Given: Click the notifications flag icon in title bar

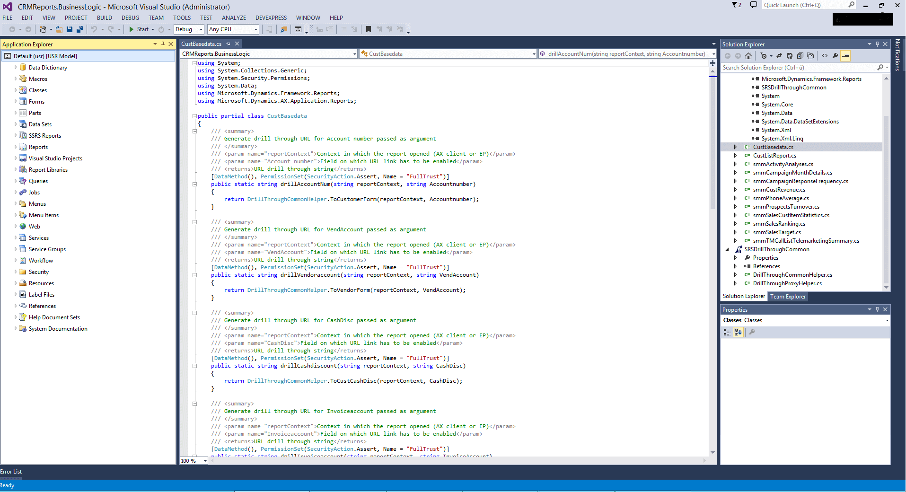Looking at the screenshot, I should tap(737, 5).
